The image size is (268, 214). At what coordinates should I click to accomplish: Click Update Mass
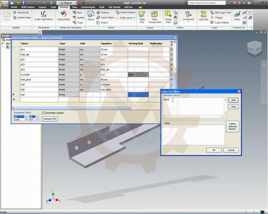(22, 18)
